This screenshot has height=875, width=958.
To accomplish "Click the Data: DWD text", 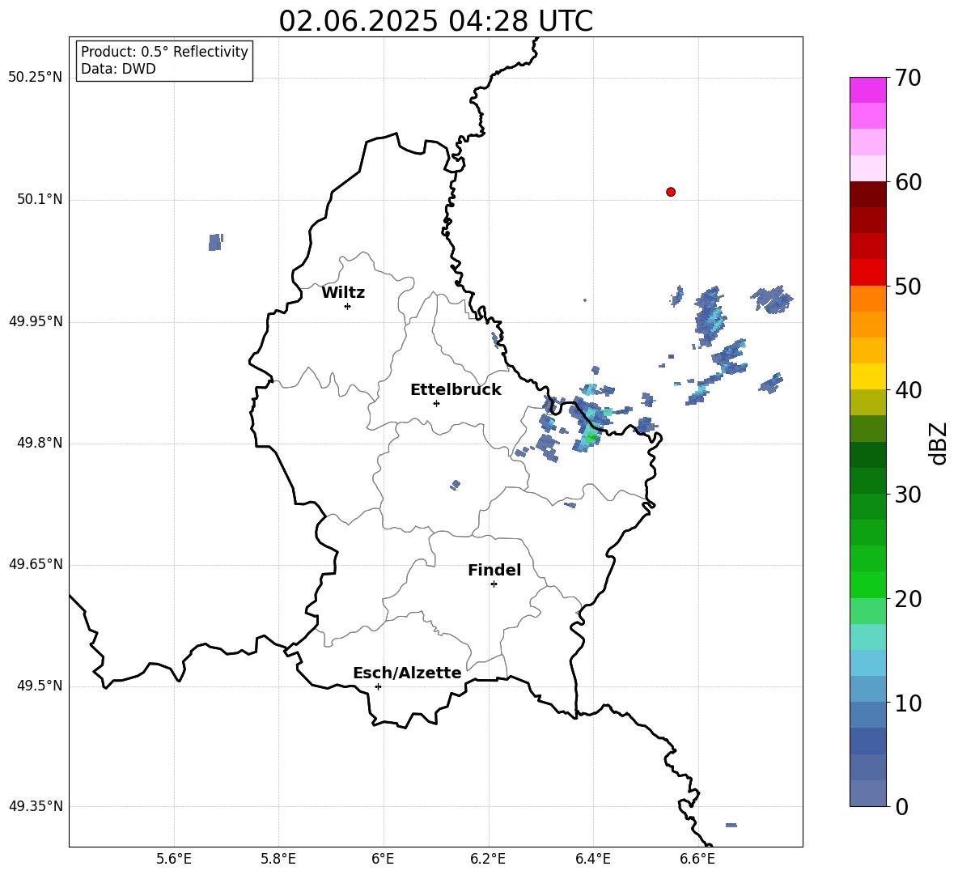I will [118, 69].
